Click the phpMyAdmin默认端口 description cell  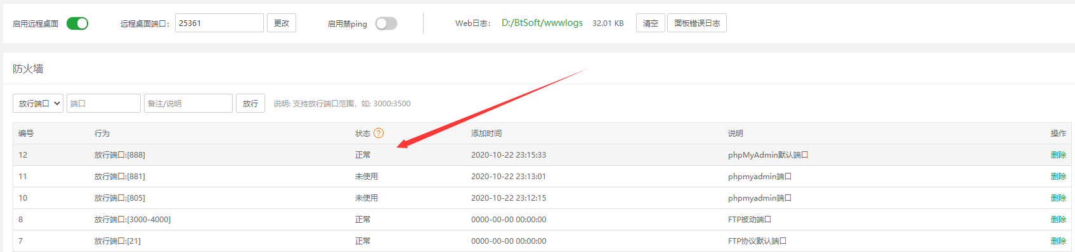[x=768, y=155]
